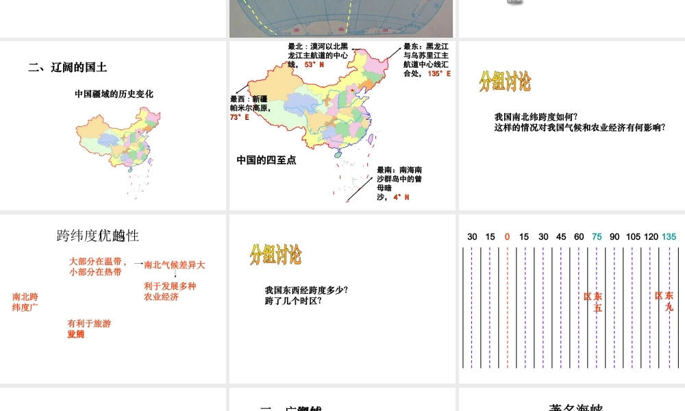This screenshot has height=411, width=685.
Task: Click the teal 135 longitude label
Action: [x=669, y=237]
